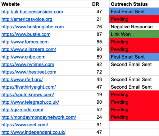This screenshot has height=136, width=159.
Task: Open the www.nytimes.com link
Action: [x=28, y=65]
